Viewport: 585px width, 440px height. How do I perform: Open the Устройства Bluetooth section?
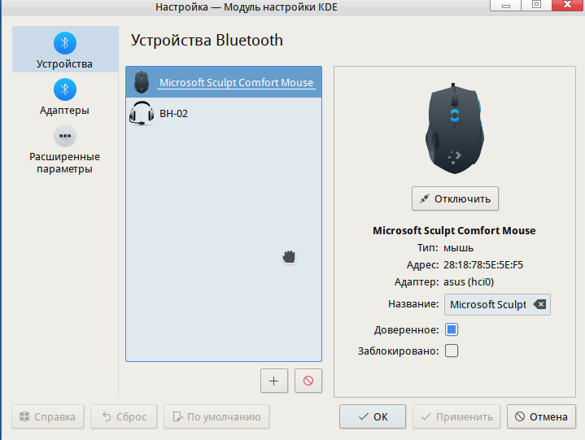tap(65, 50)
